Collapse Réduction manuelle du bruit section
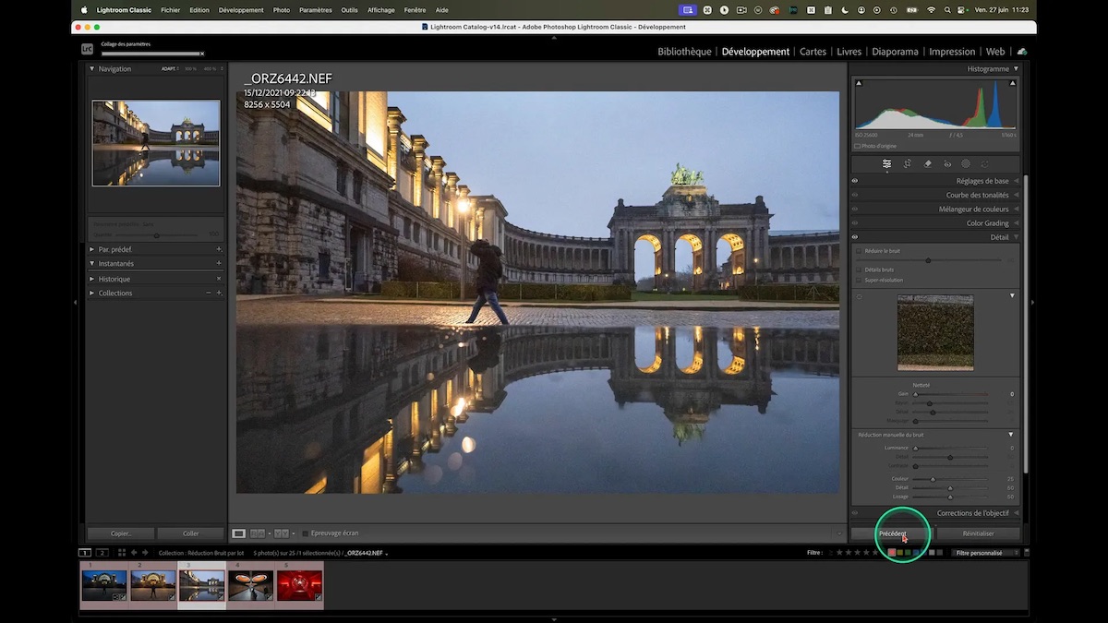The width and height of the screenshot is (1108, 623). [1011, 434]
